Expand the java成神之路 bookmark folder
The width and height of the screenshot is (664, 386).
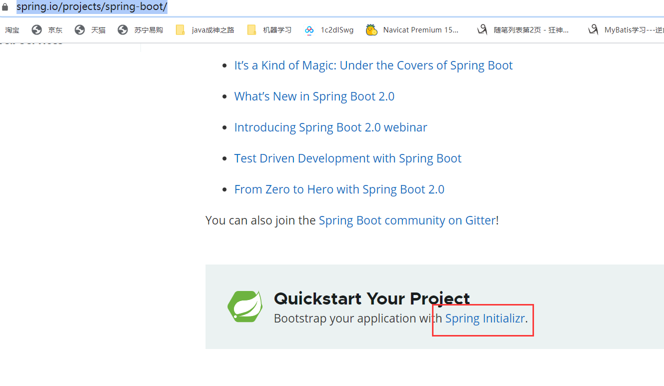click(x=213, y=30)
